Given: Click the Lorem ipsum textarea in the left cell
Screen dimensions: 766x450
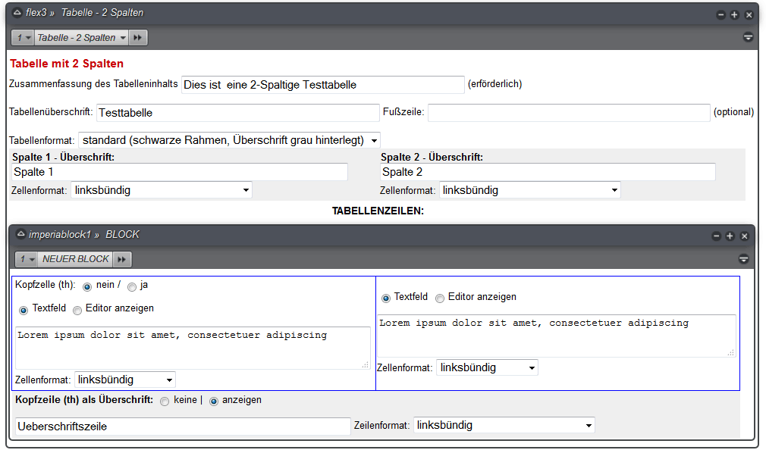Looking at the screenshot, I should pyautogui.click(x=193, y=348).
